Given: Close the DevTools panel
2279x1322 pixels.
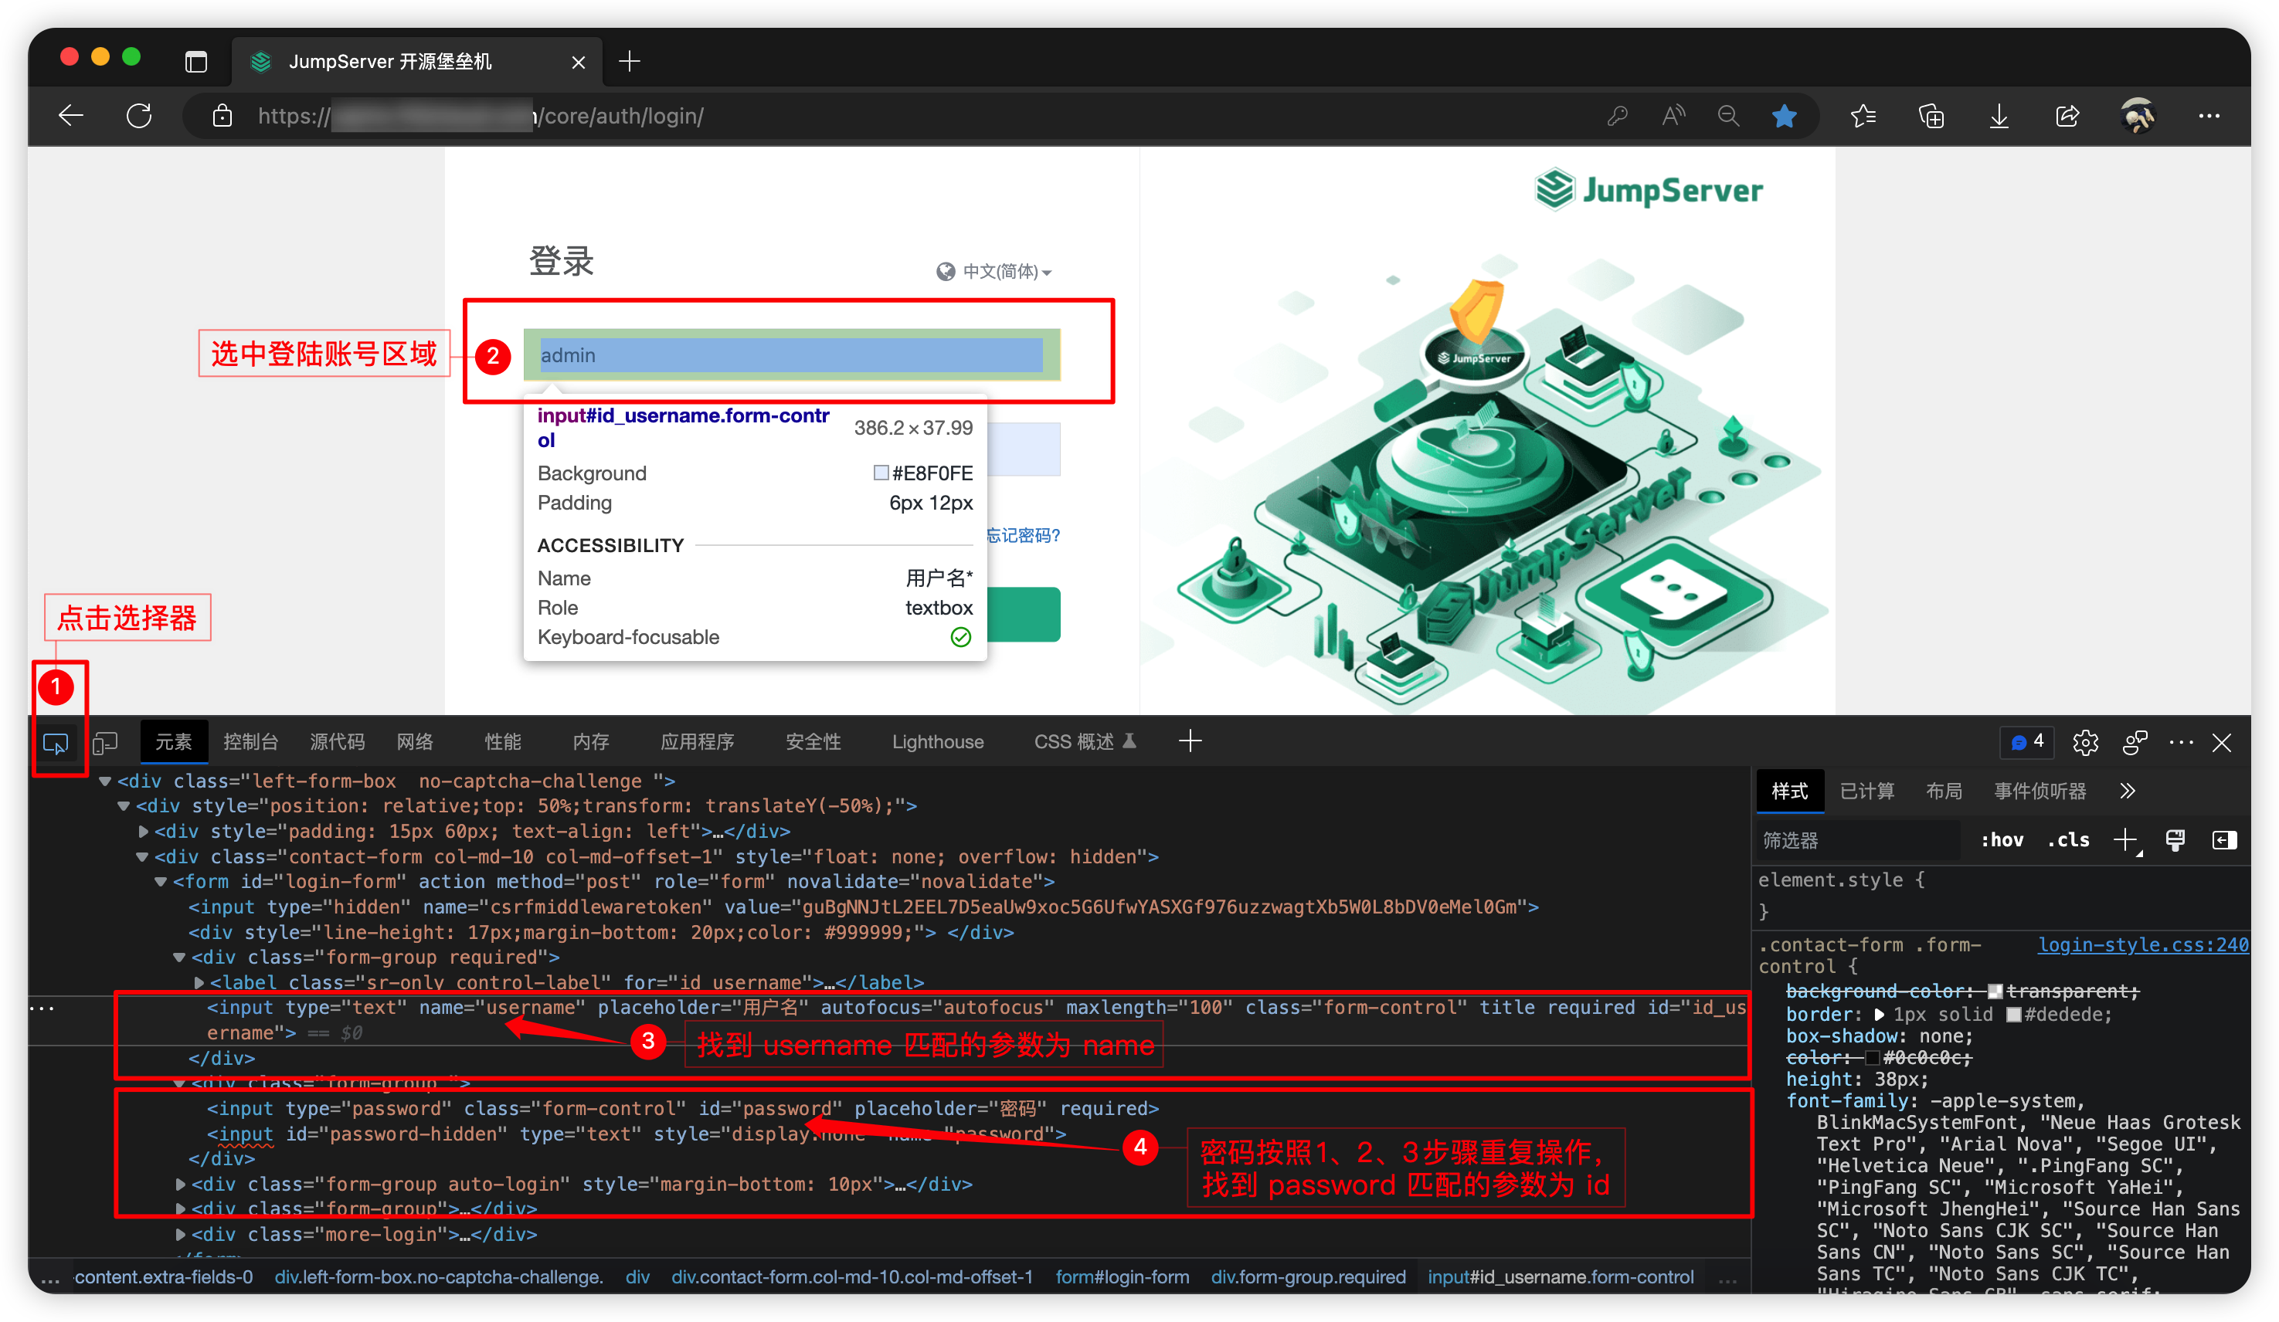Looking at the screenshot, I should [2221, 742].
